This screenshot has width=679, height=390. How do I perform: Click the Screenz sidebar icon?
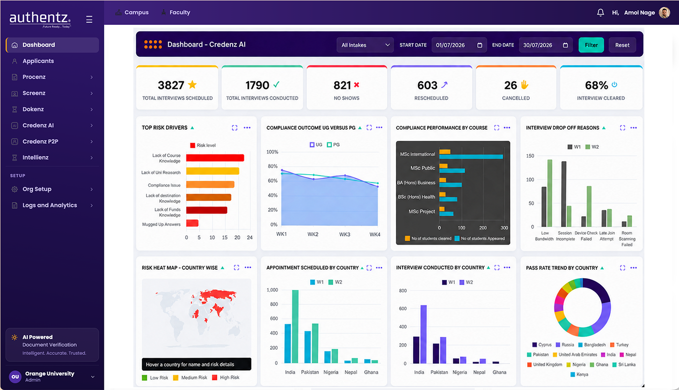15,93
